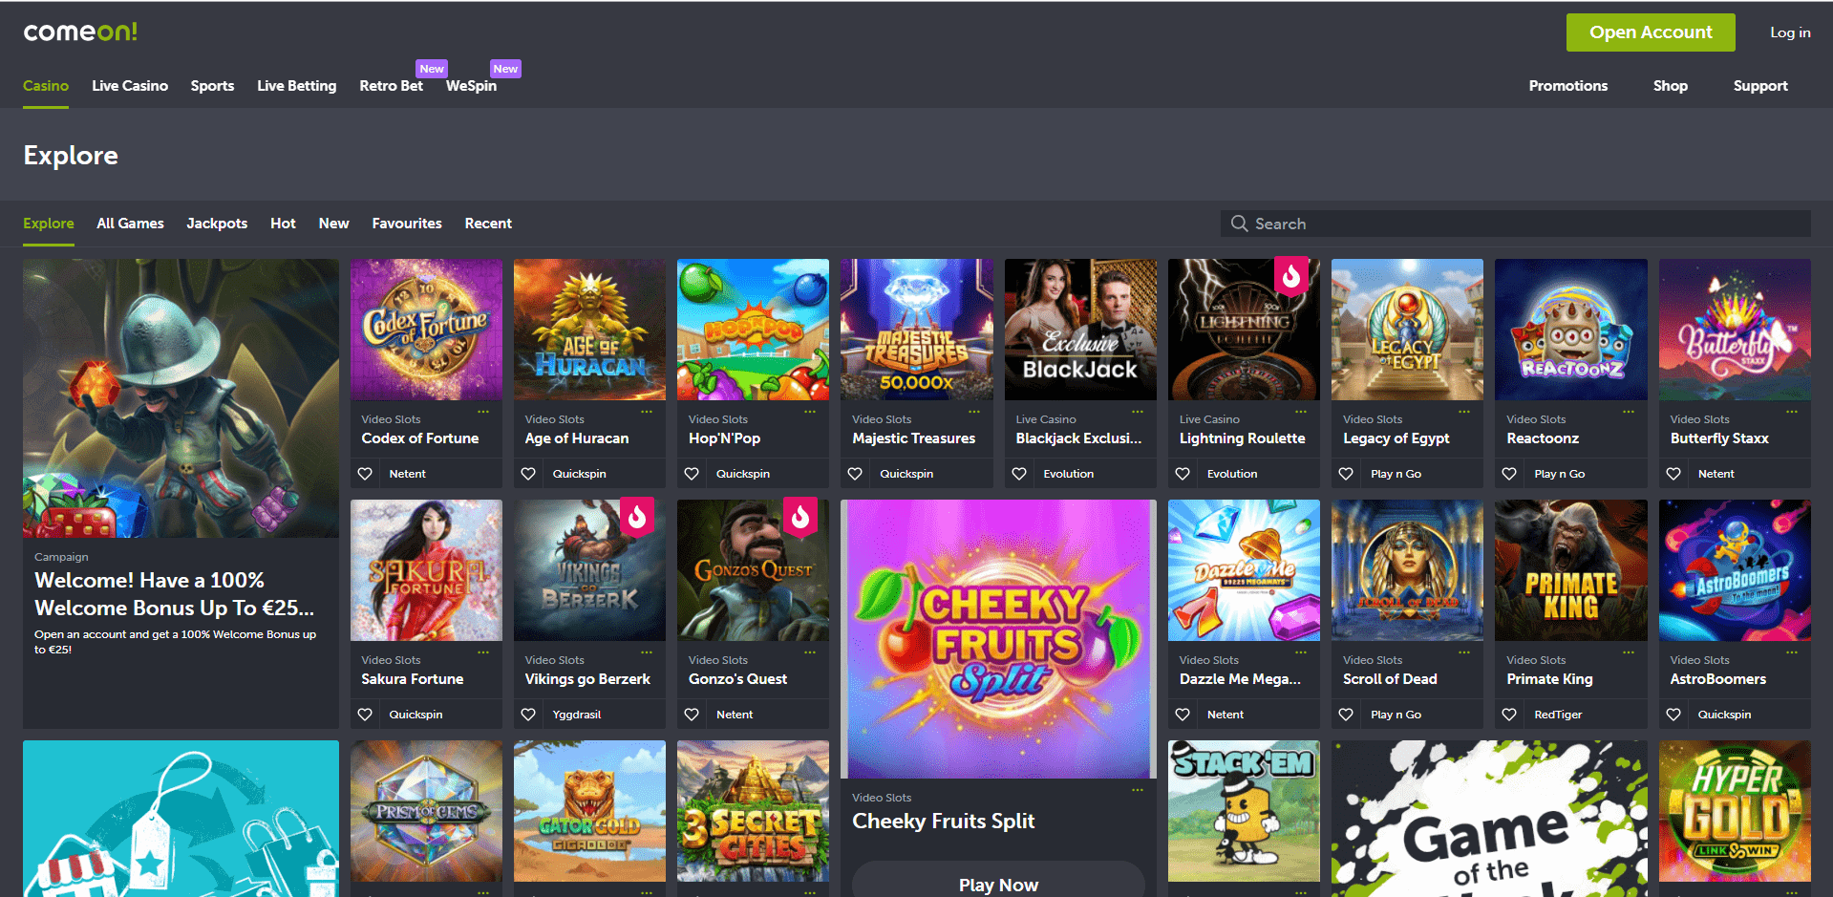Expand options dots for Majestic Treasures
This screenshot has width=1833, height=897.
point(974,412)
